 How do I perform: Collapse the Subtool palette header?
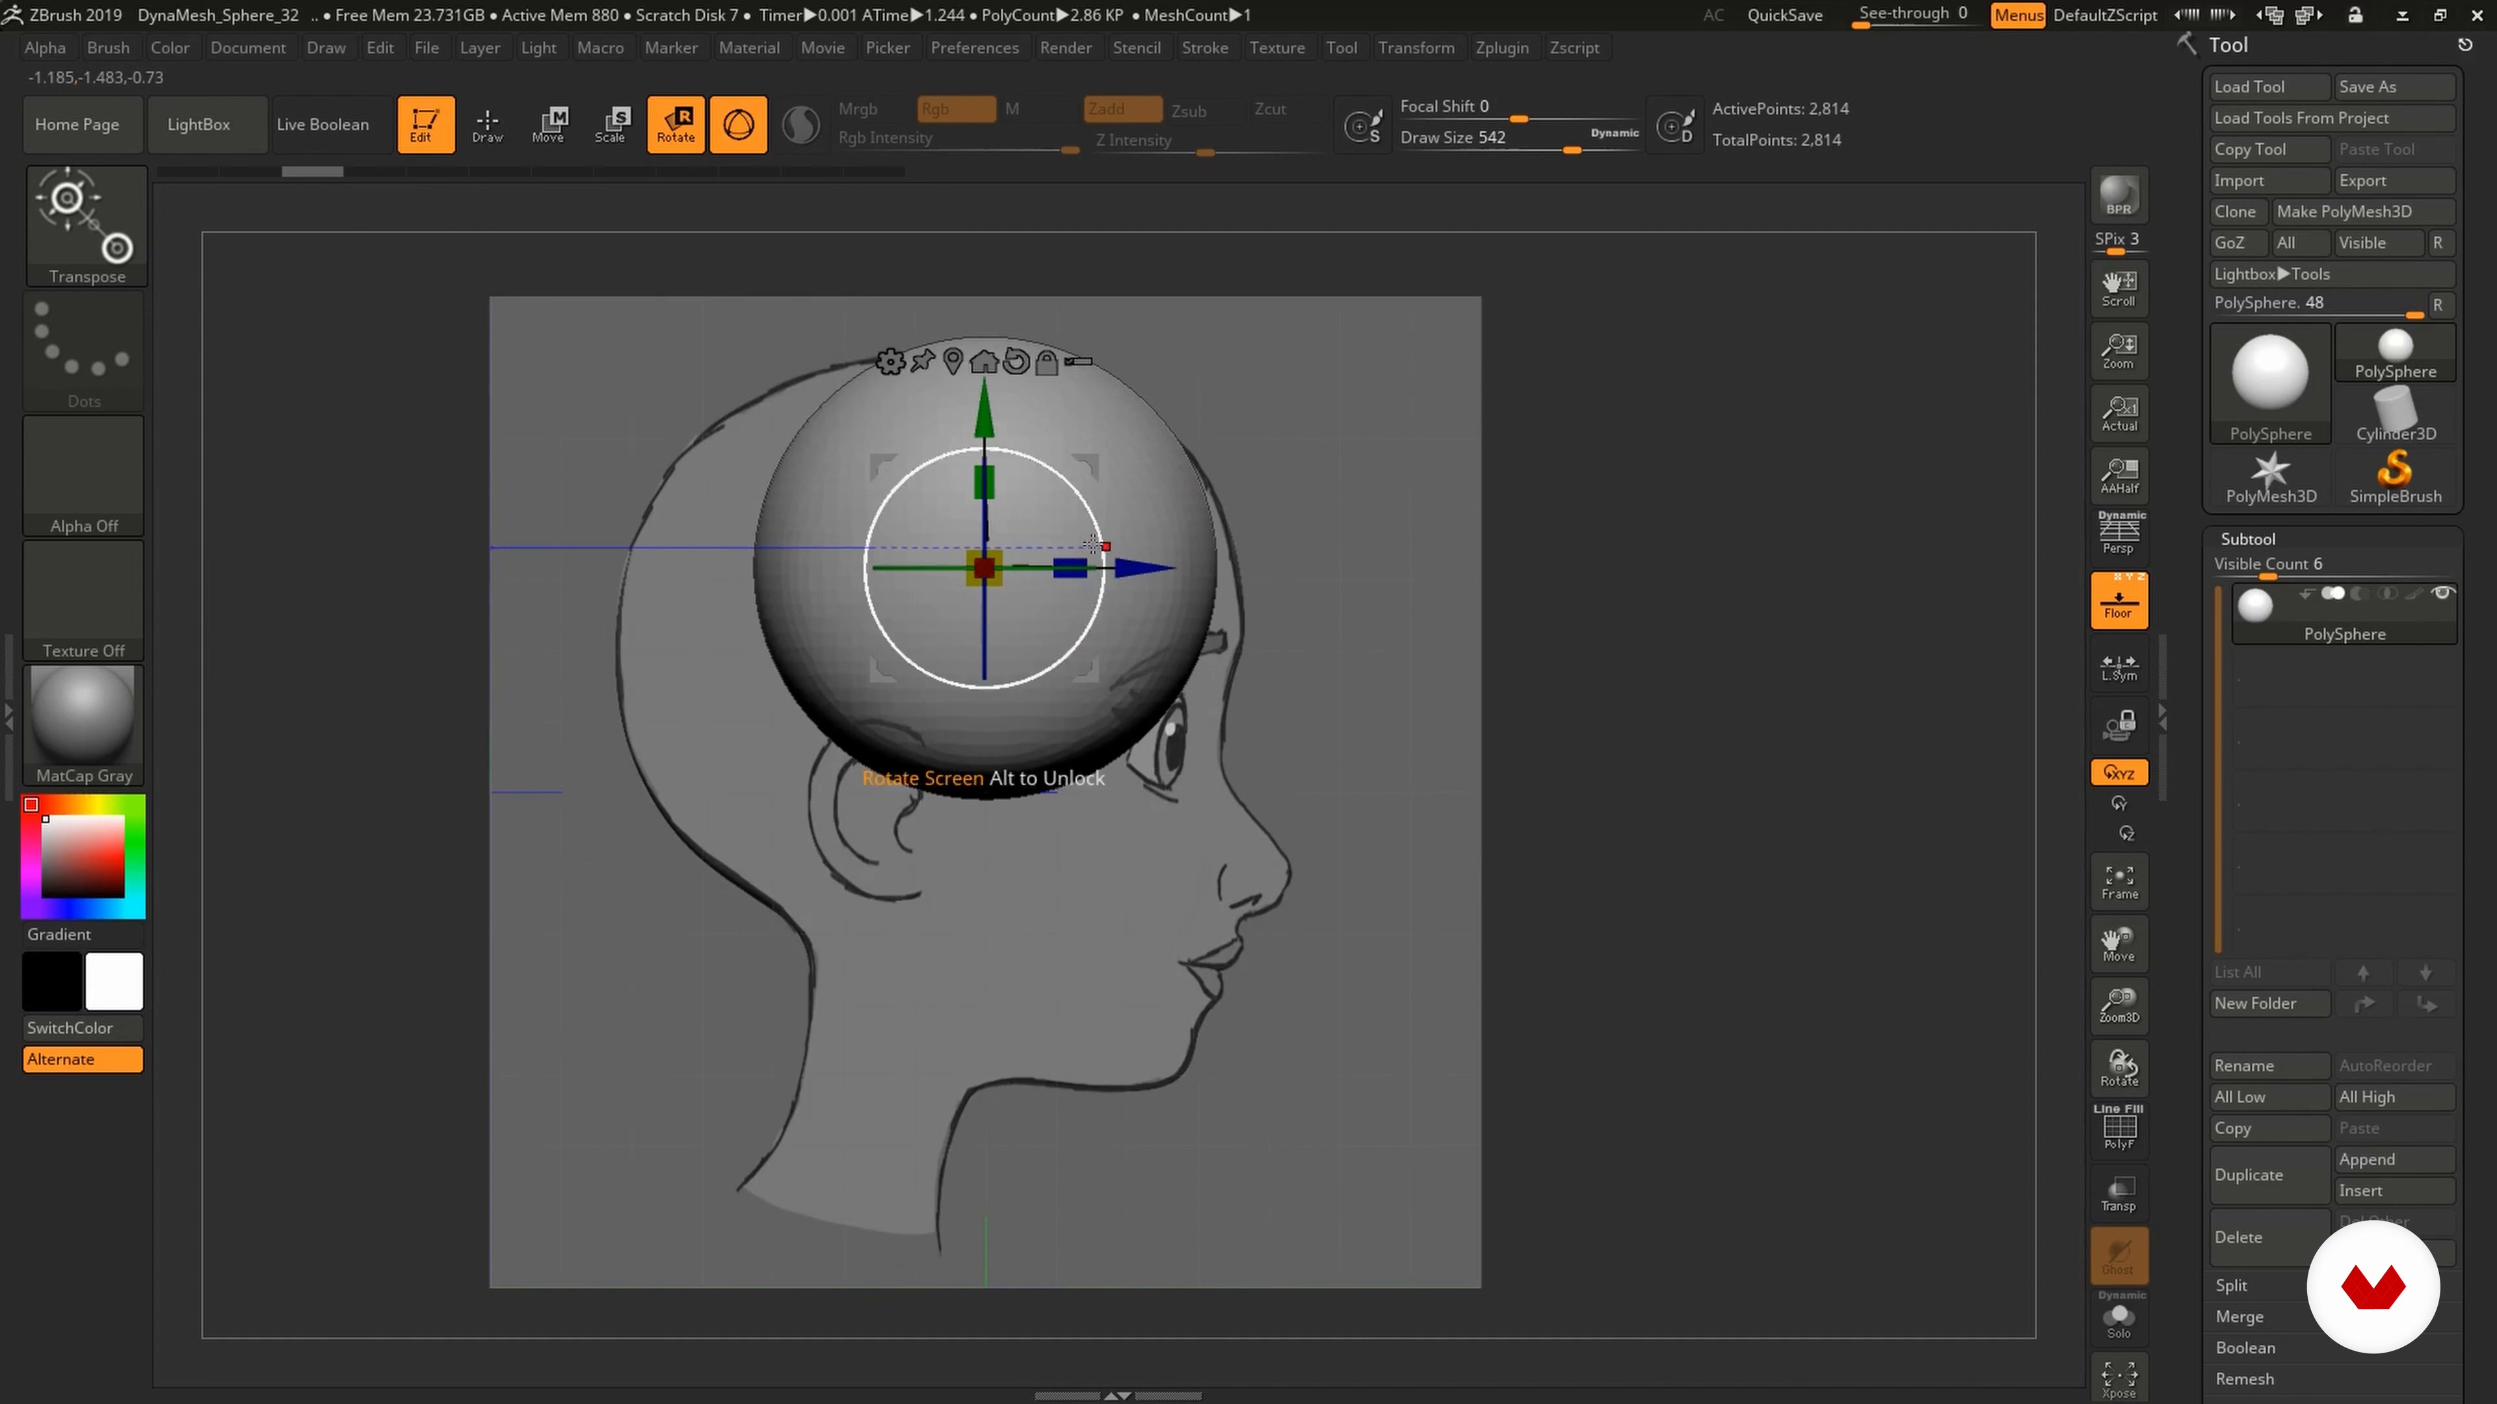pos(2248,539)
